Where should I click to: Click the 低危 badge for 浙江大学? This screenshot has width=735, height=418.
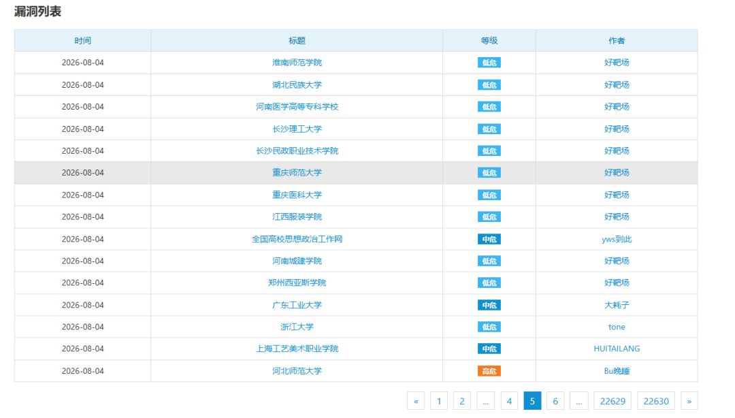(x=489, y=327)
